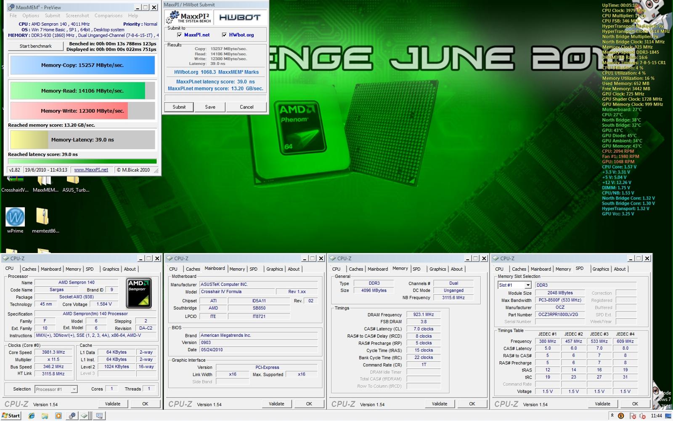The width and height of the screenshot is (673, 421).
Task: Open the Options menu in MaxxMEM
Action: click(x=31, y=16)
